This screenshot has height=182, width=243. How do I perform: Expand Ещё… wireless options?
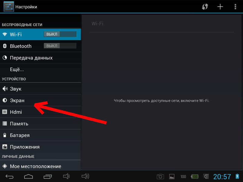[17, 69]
